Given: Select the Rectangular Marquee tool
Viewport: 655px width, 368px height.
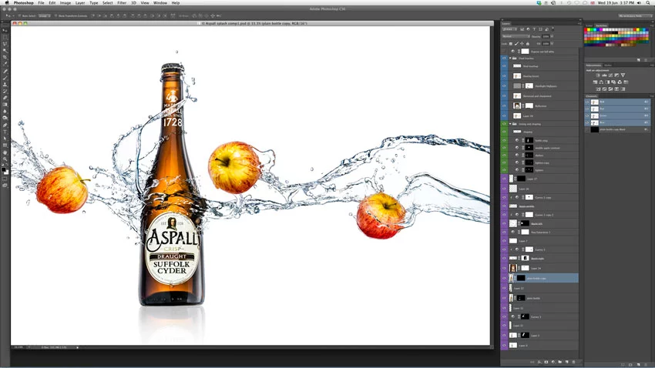Looking at the screenshot, I should pyautogui.click(x=5, y=36).
